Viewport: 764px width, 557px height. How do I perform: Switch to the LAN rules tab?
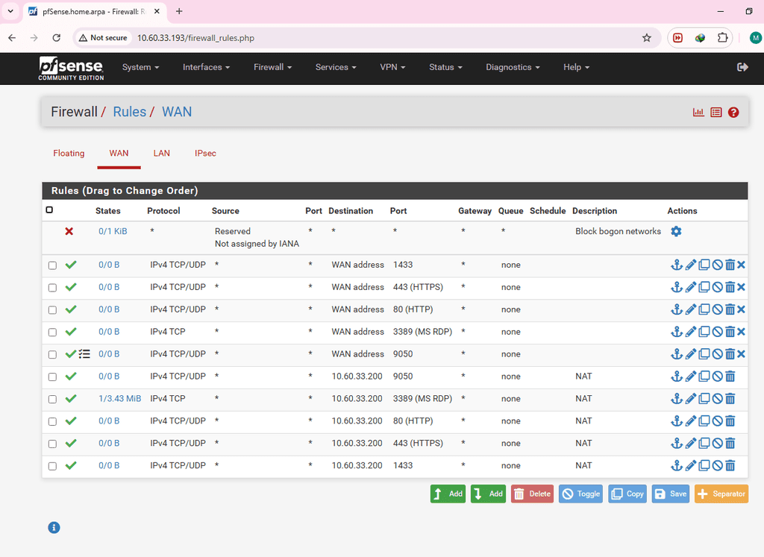(162, 153)
